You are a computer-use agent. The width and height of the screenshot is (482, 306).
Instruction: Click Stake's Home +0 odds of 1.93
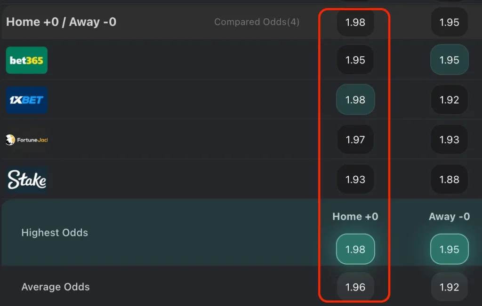355,179
